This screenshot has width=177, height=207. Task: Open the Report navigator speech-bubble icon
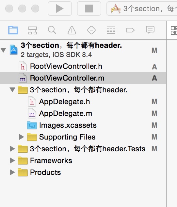150,30
